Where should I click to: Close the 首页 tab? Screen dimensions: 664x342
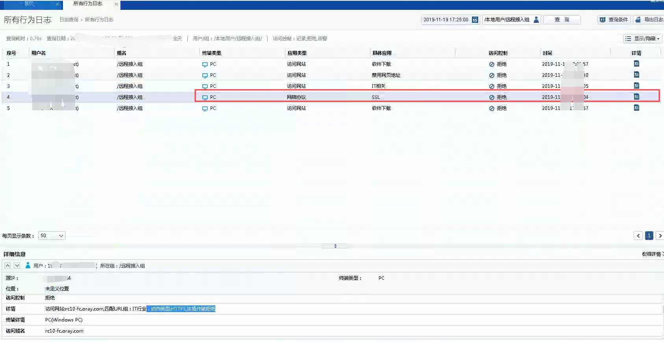coord(57,4)
